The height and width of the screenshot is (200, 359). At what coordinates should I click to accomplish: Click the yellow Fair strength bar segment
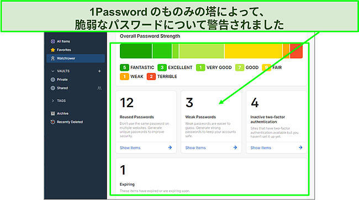point(254,51)
